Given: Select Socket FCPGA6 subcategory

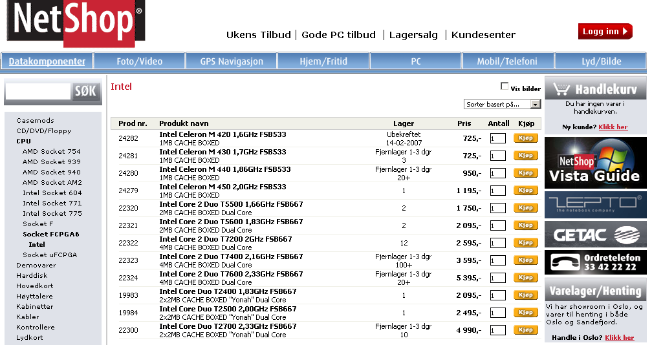Looking at the screenshot, I should point(50,234).
